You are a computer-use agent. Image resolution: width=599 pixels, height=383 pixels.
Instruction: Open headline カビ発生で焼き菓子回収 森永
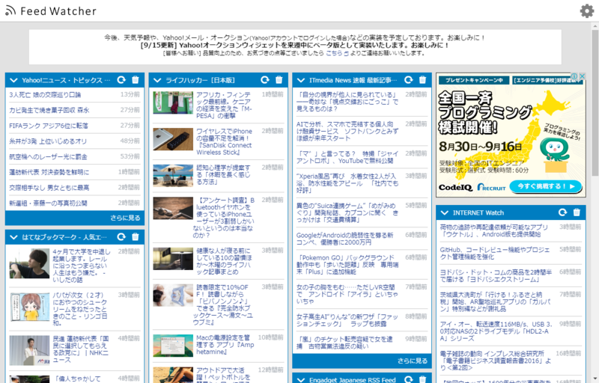point(49,110)
